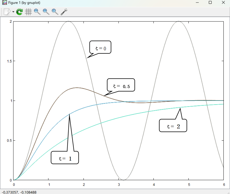Click the export plot page icon
This screenshot has height=194, width=230.
tap(7, 12)
